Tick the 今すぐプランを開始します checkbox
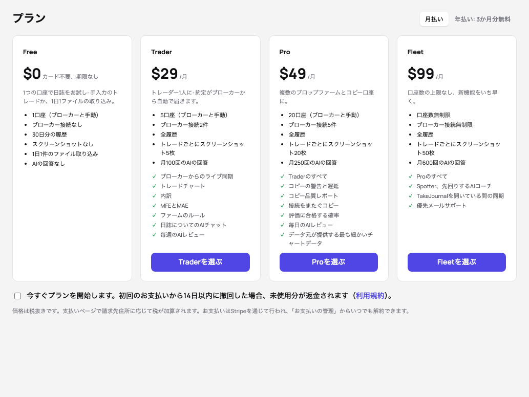Image resolution: width=529 pixels, height=397 pixels. coord(17,296)
